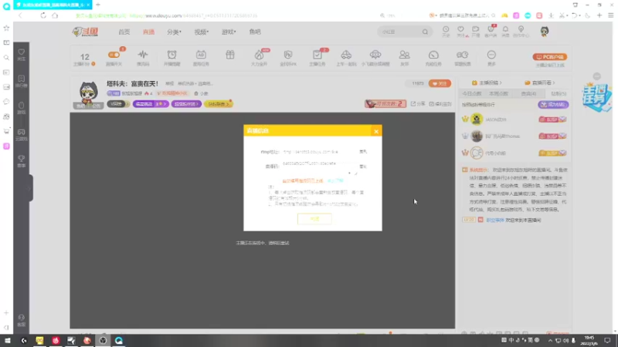Click the JASON user row in ranking

[514, 120]
